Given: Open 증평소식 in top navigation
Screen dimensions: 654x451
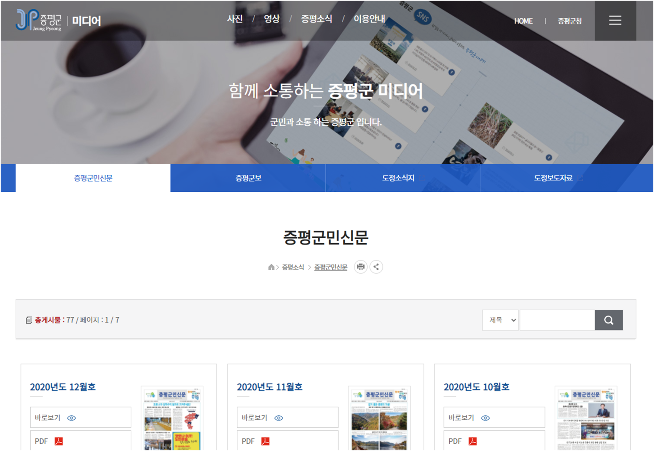Looking at the screenshot, I should [316, 19].
